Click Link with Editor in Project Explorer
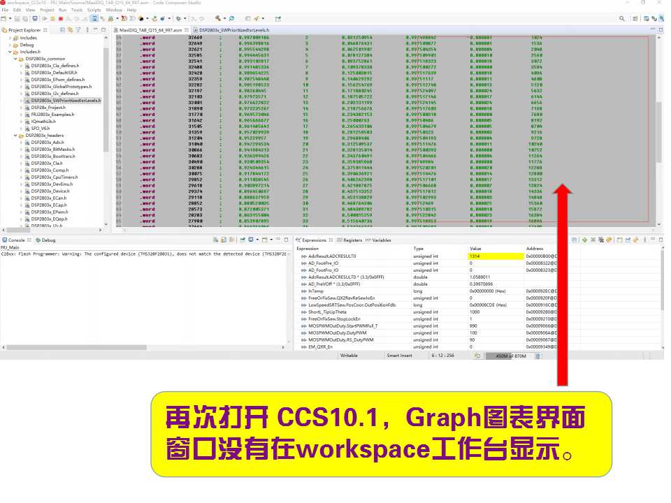671x503 pixels. click(70, 30)
